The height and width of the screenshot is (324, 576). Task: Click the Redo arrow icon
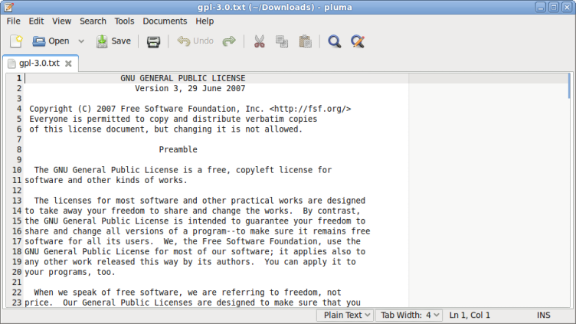pos(228,41)
